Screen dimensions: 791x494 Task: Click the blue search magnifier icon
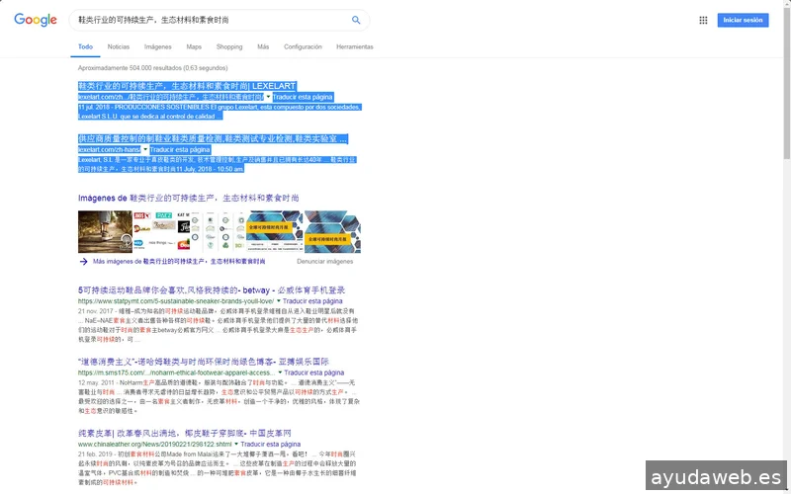(x=356, y=20)
